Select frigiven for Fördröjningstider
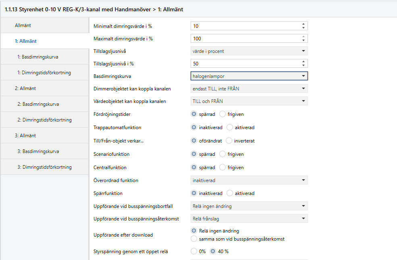Viewport: 397px width, 260px height. pyautogui.click(x=222, y=114)
